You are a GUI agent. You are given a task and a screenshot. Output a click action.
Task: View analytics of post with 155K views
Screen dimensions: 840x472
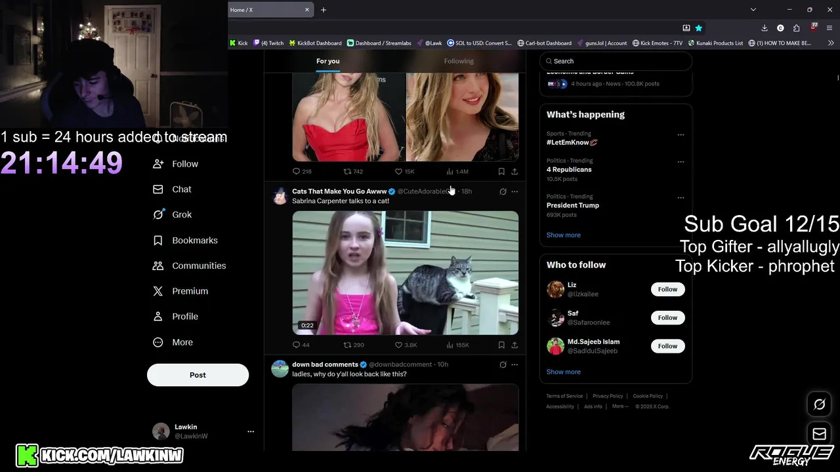click(457, 345)
